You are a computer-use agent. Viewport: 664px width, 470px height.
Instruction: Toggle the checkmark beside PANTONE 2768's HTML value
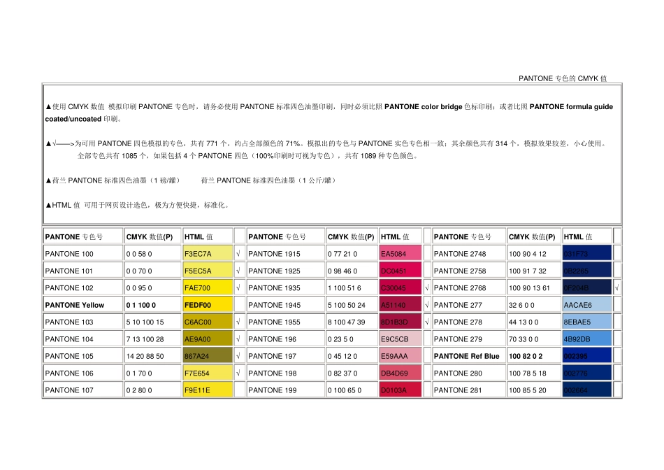click(x=617, y=288)
